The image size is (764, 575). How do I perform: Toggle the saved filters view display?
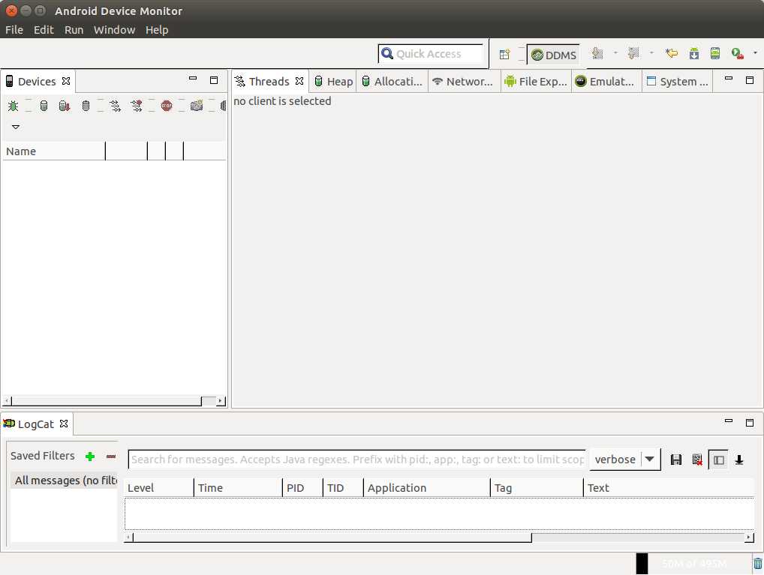click(x=719, y=460)
